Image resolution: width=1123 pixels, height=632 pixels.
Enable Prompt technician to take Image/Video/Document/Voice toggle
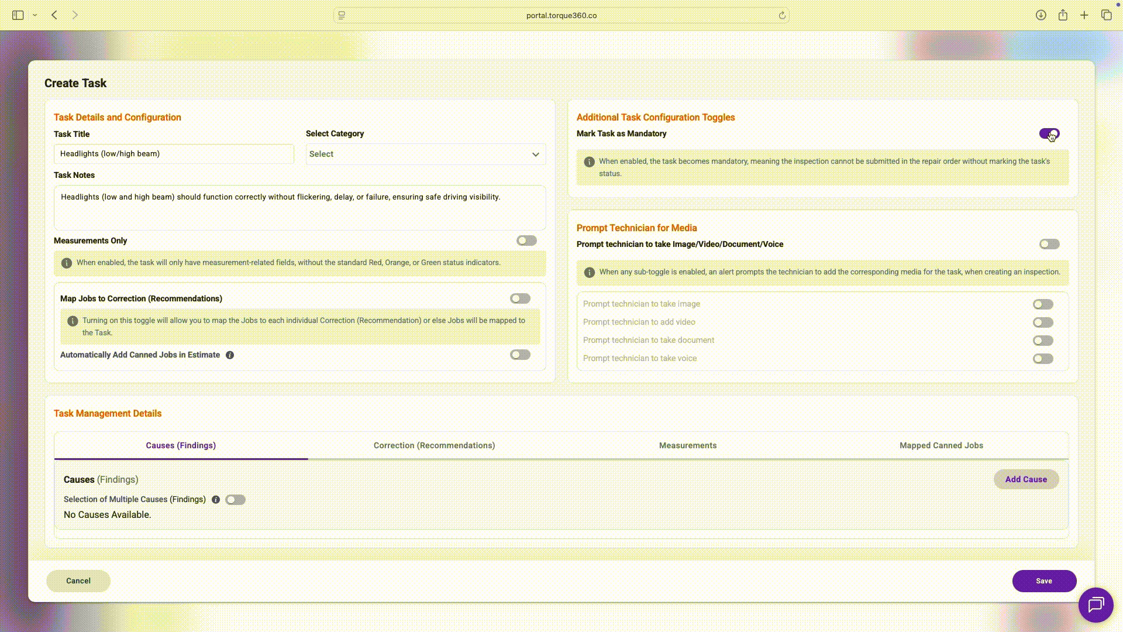[1049, 244]
